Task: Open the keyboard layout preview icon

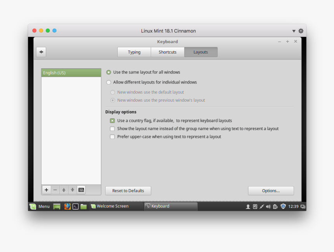Action: [81, 190]
